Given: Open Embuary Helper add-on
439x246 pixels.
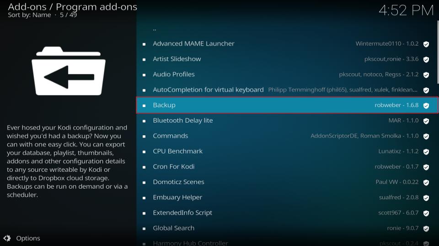Looking at the screenshot, I should [x=288, y=197].
